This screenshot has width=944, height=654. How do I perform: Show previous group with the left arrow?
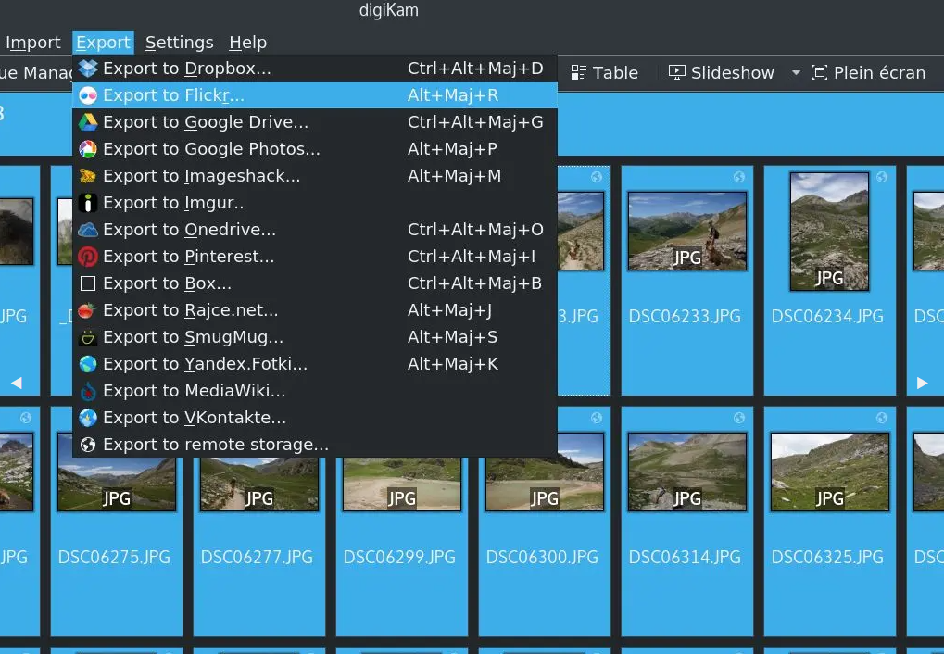coord(17,383)
